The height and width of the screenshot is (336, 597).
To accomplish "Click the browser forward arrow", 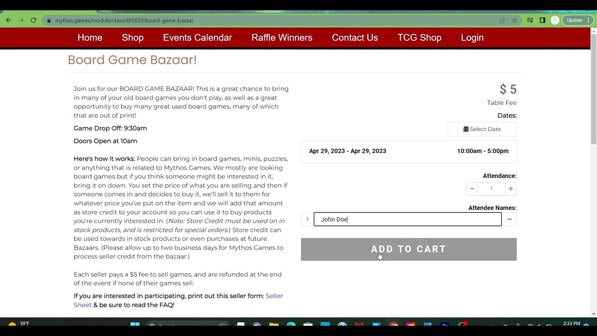I will [x=21, y=20].
